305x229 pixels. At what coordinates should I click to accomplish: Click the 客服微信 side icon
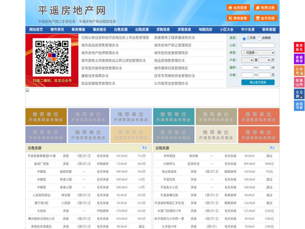pos(299,59)
